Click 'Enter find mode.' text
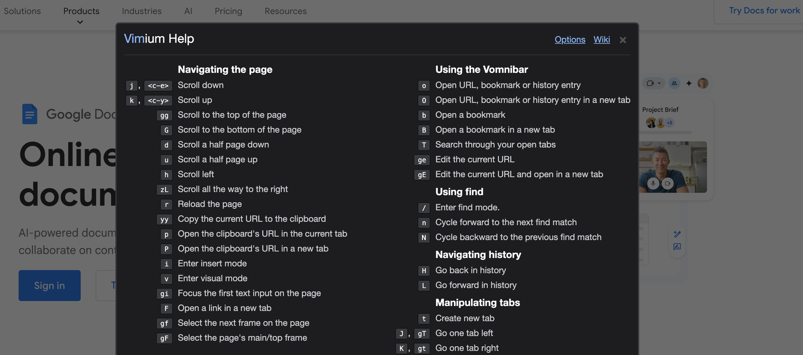The width and height of the screenshot is (803, 355). click(x=467, y=207)
